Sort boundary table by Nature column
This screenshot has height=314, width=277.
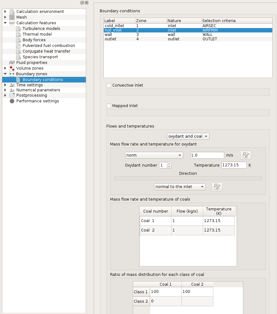point(184,20)
